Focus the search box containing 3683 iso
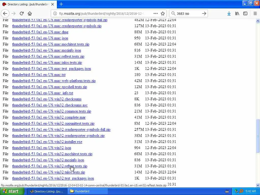 pyautogui.click(x=188, y=13)
